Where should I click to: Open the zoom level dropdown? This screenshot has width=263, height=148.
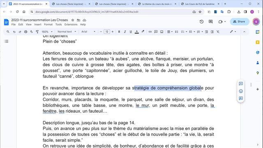[47, 32]
